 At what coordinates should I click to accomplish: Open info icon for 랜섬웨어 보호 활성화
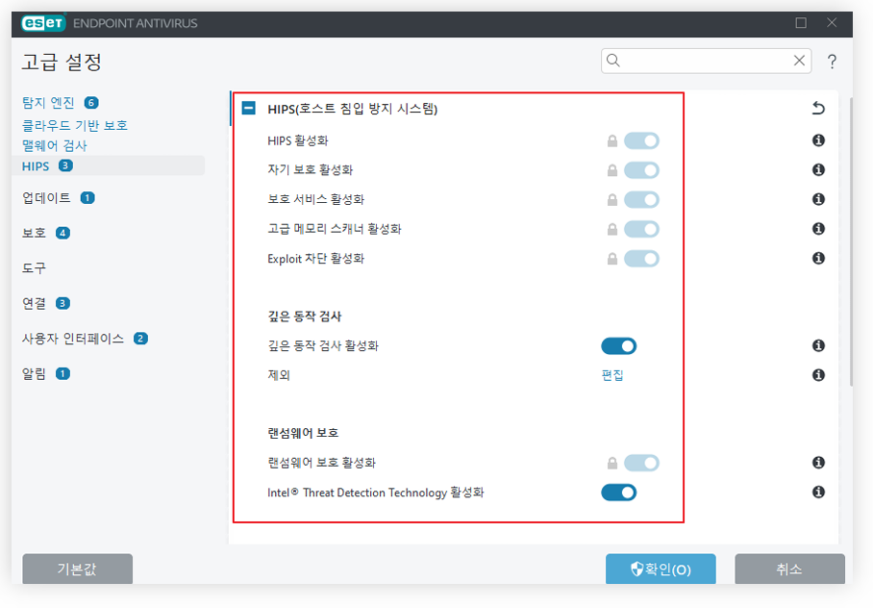click(818, 463)
